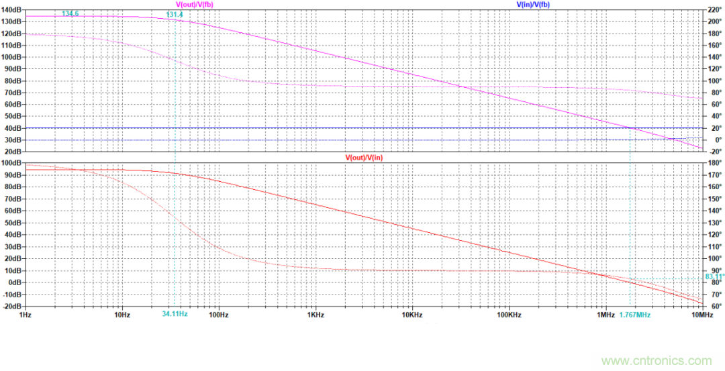This screenshot has height=371, width=725.
Task: Click the -20dB label on bottom pane axis
Action: tap(11, 306)
